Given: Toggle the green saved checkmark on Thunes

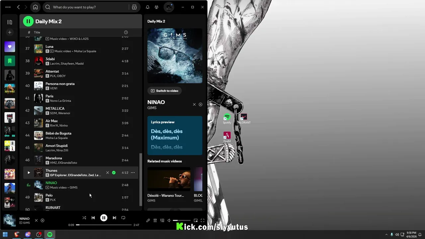Looking at the screenshot, I should point(114,173).
